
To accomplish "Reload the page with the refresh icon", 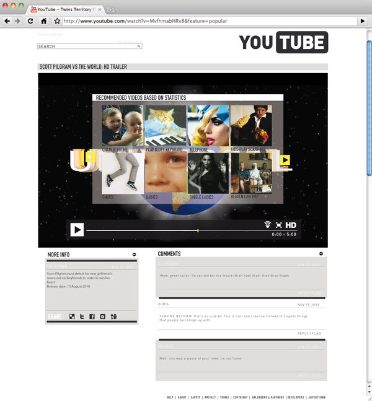I will [30, 21].
